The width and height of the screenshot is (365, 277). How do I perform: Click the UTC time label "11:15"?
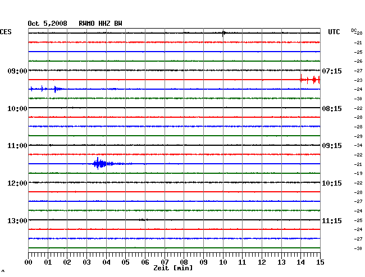[332, 220]
